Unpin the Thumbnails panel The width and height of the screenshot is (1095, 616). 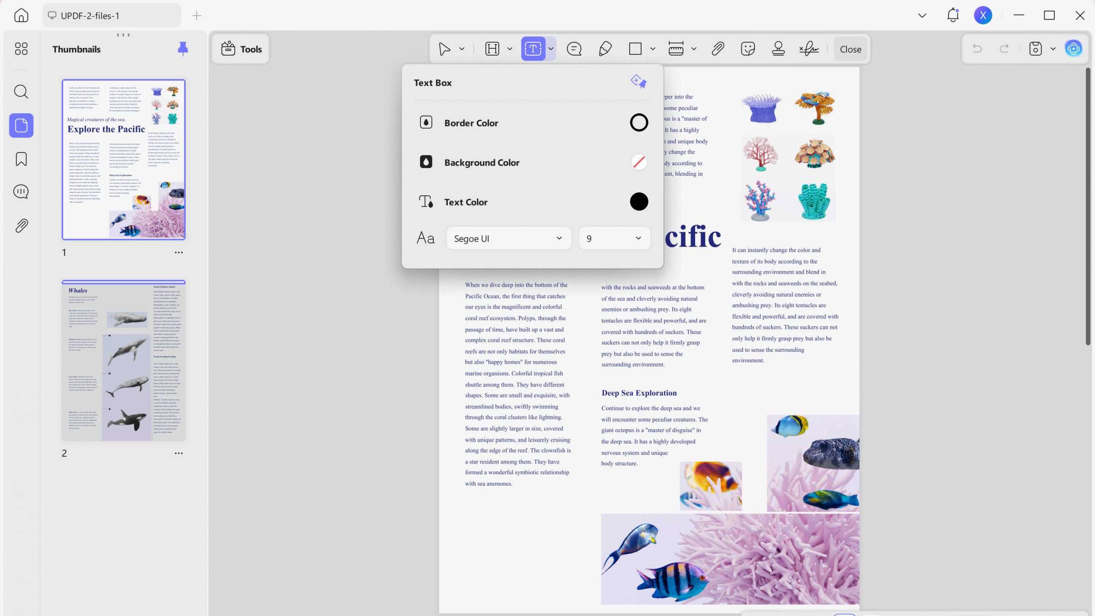[183, 49]
